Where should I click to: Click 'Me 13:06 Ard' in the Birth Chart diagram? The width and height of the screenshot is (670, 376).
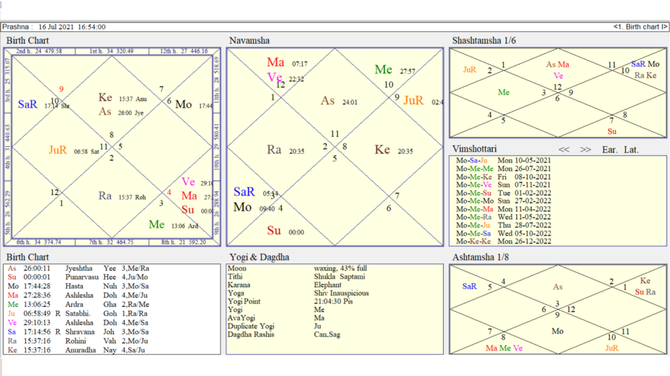pos(173,225)
